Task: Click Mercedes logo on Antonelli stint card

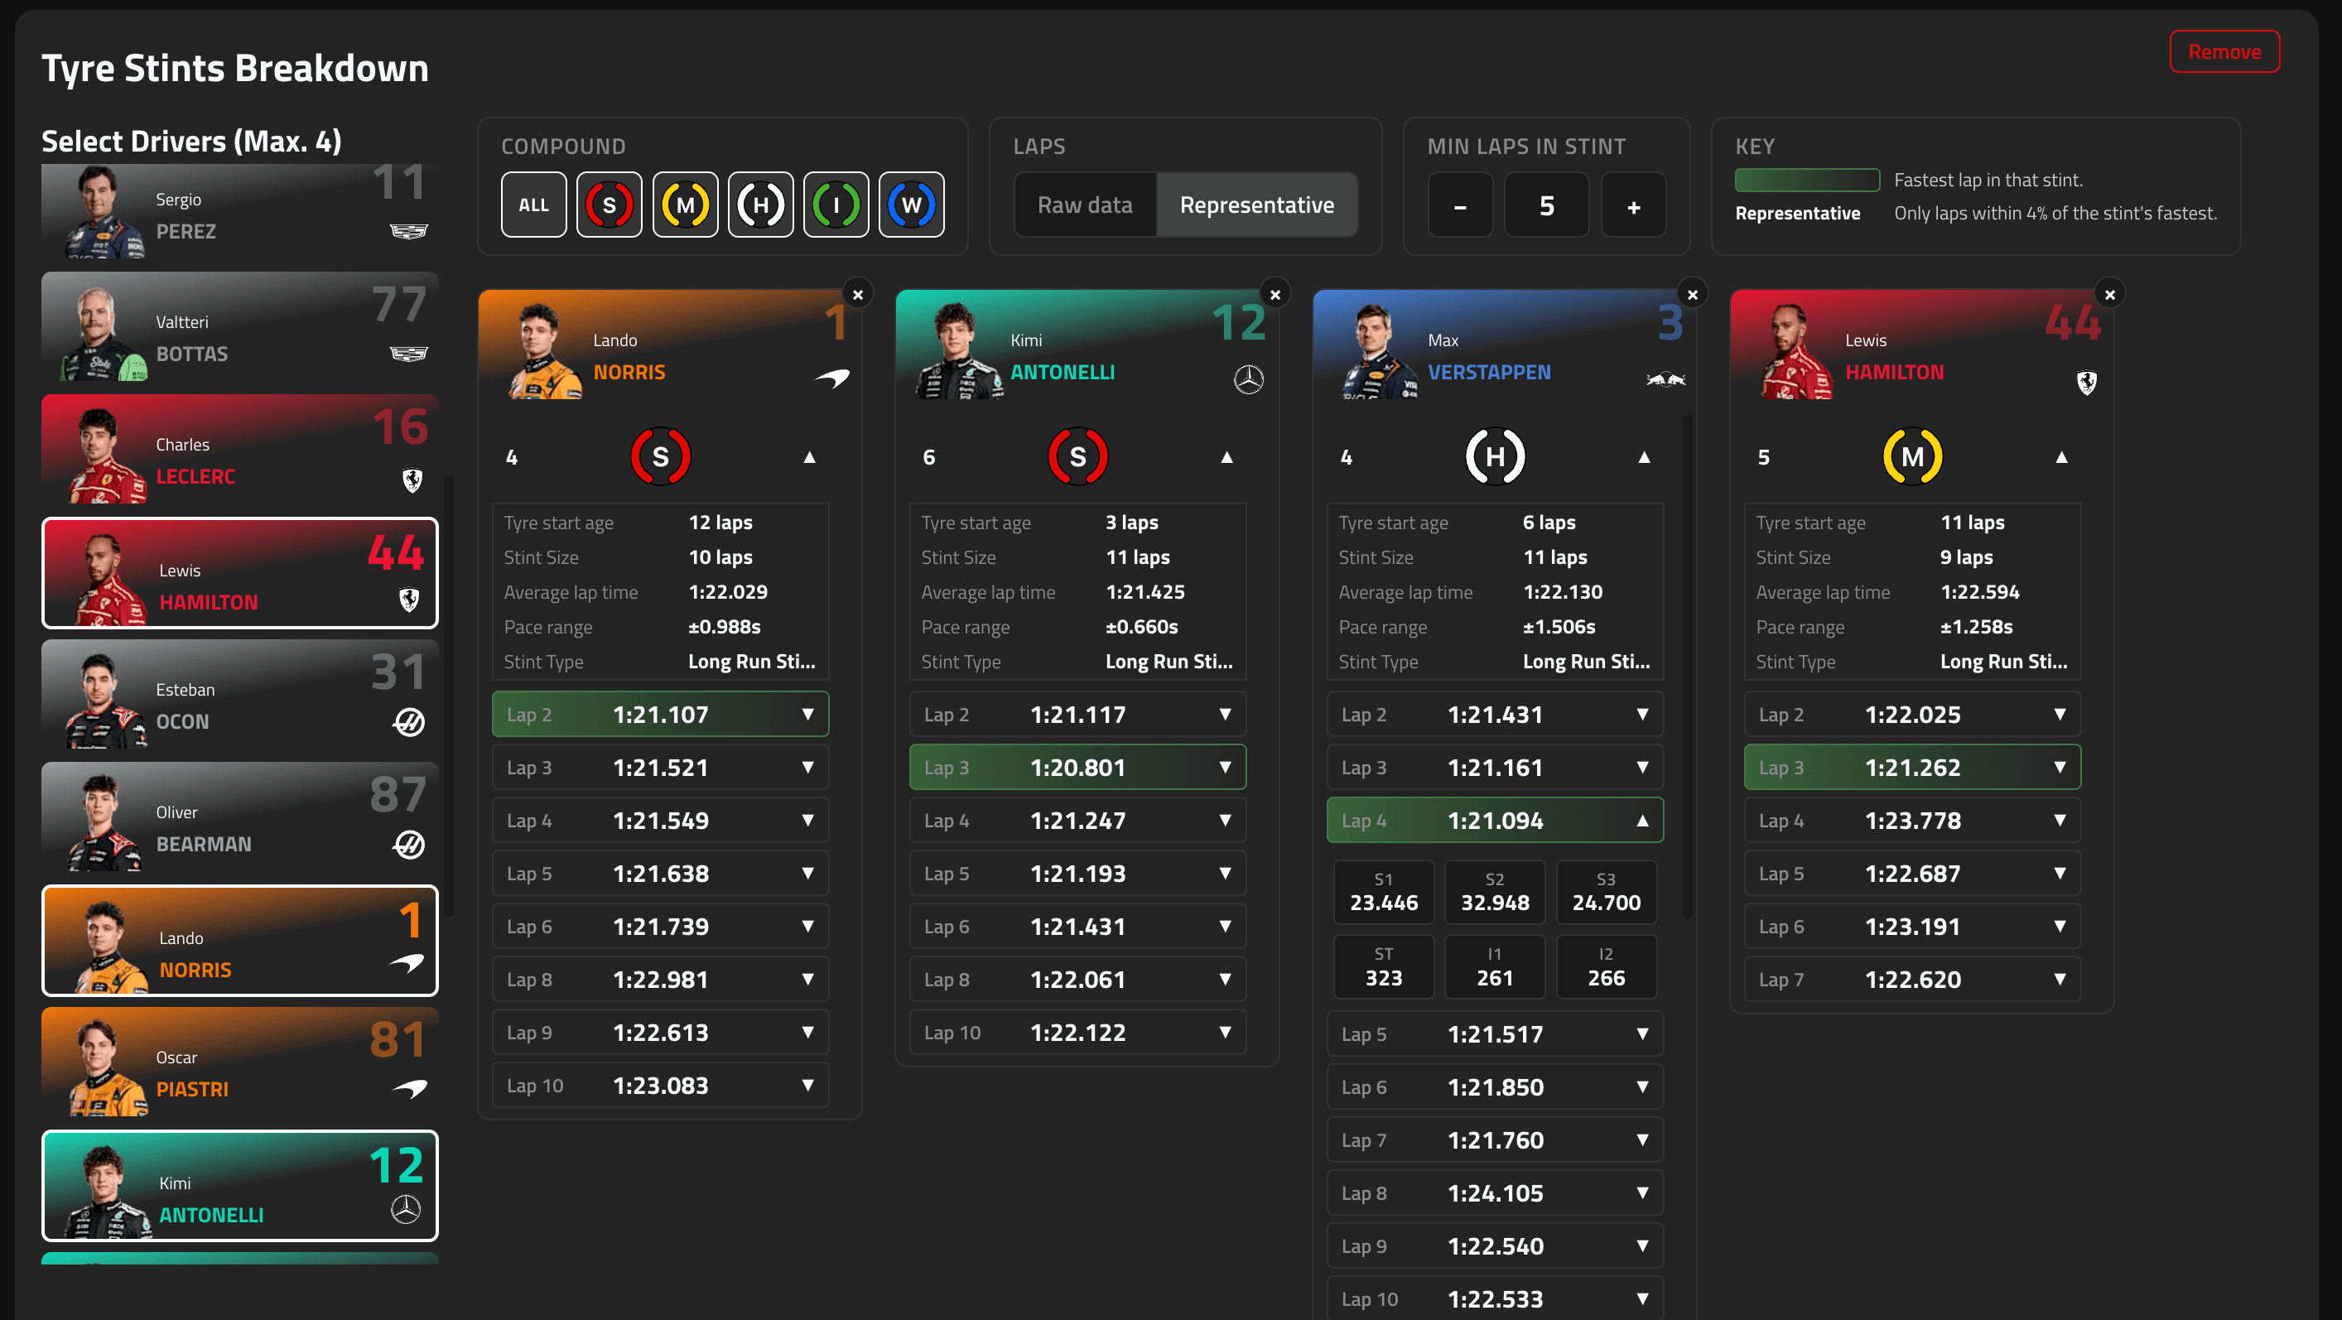Action: [1248, 379]
